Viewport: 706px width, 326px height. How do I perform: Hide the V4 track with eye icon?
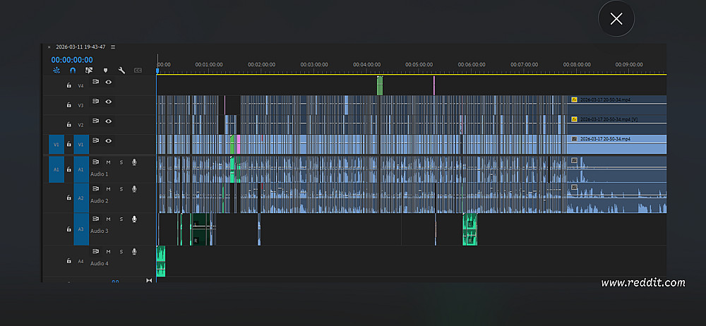click(108, 82)
